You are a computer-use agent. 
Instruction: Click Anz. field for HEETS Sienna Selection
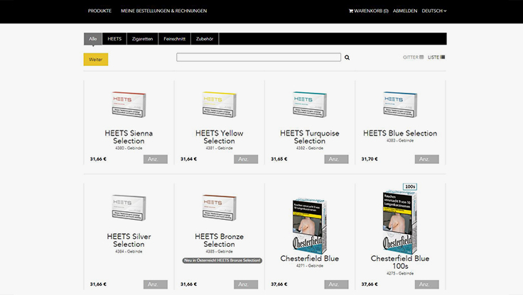(156, 159)
